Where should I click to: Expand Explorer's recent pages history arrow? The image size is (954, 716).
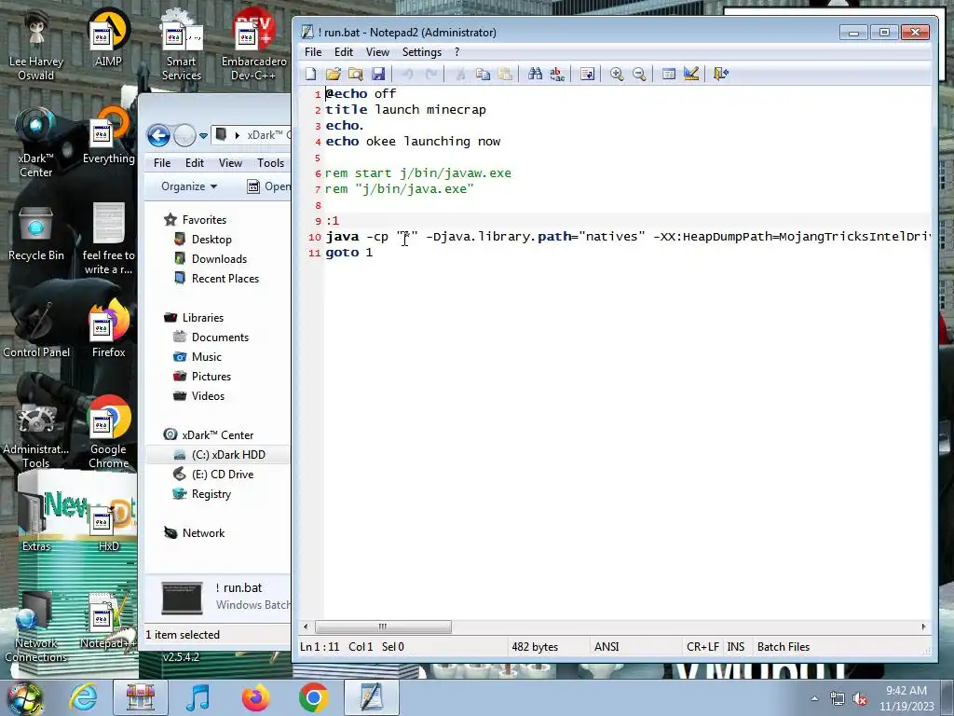click(x=203, y=136)
